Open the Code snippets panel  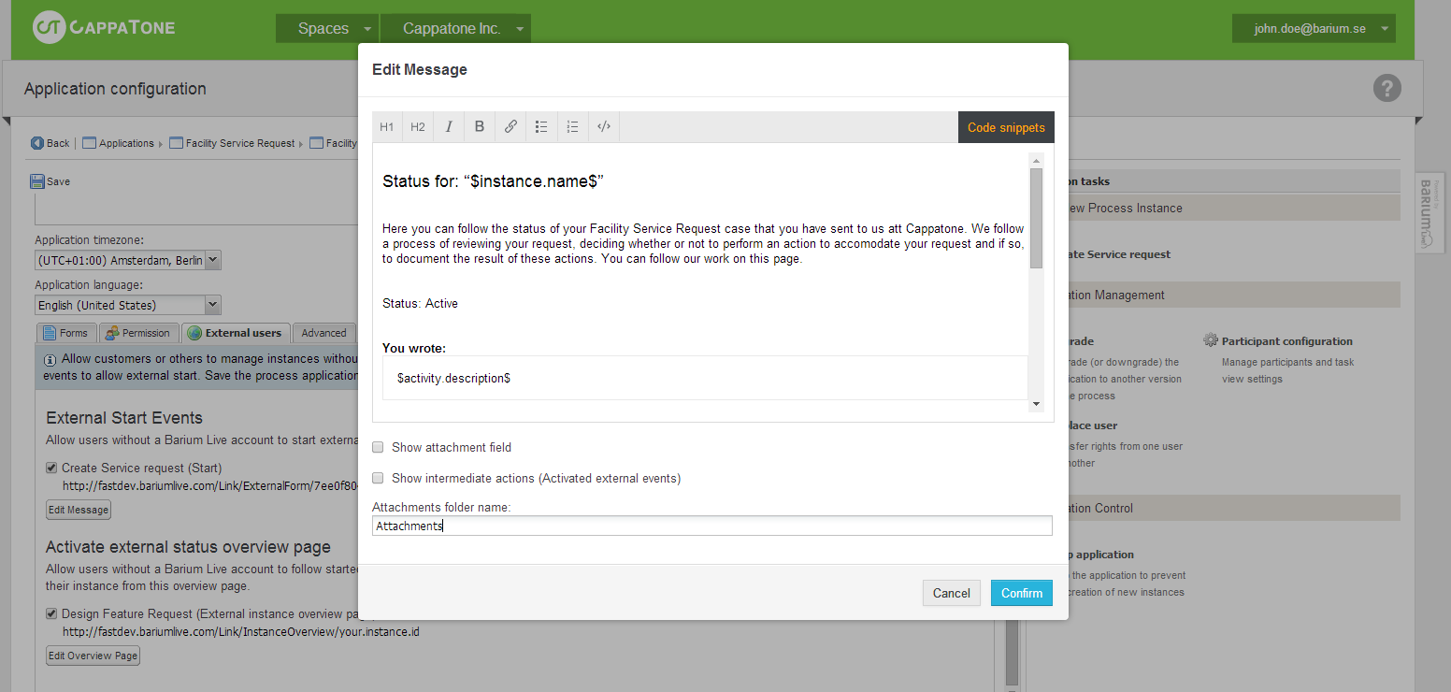coord(1006,127)
